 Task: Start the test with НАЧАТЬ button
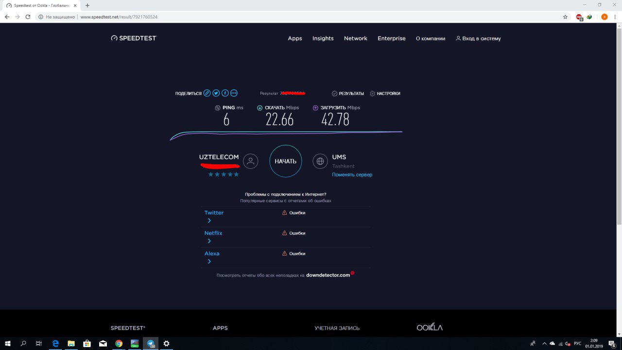tap(286, 161)
